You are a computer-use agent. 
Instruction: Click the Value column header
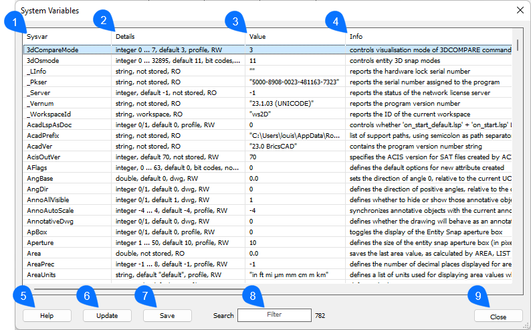(x=257, y=35)
